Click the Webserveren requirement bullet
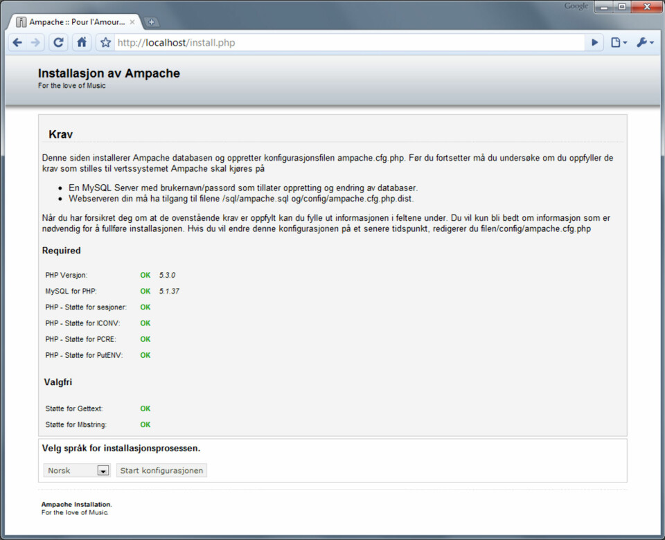The width and height of the screenshot is (665, 540). pyautogui.click(x=241, y=199)
